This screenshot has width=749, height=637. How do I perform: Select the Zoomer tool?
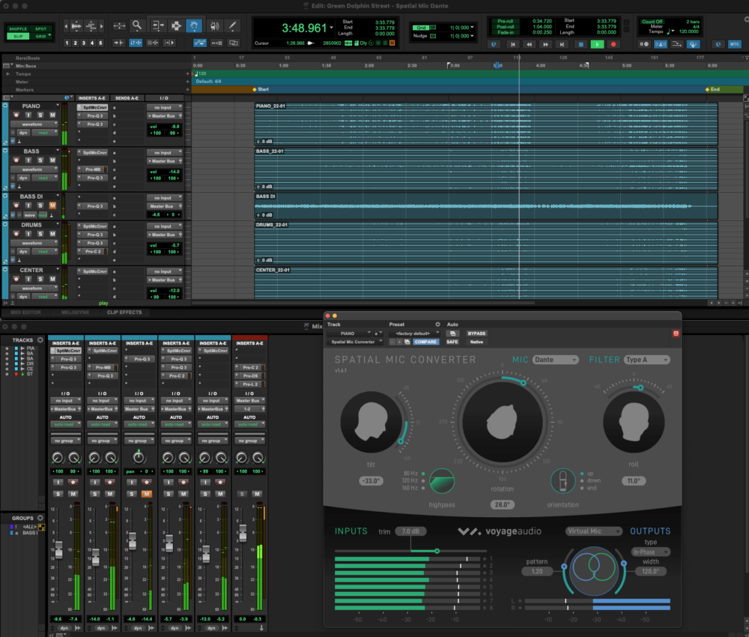[x=138, y=26]
